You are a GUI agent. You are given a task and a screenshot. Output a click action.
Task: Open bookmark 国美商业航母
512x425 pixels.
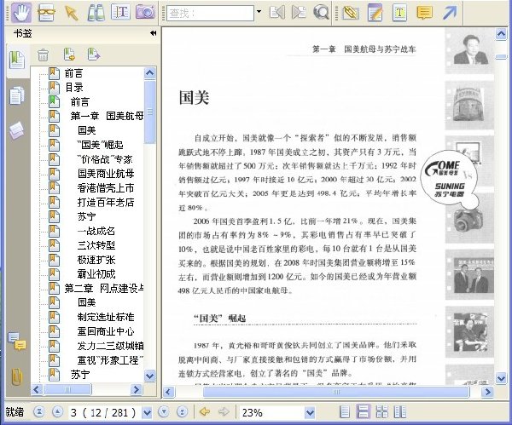pyautogui.click(x=106, y=174)
